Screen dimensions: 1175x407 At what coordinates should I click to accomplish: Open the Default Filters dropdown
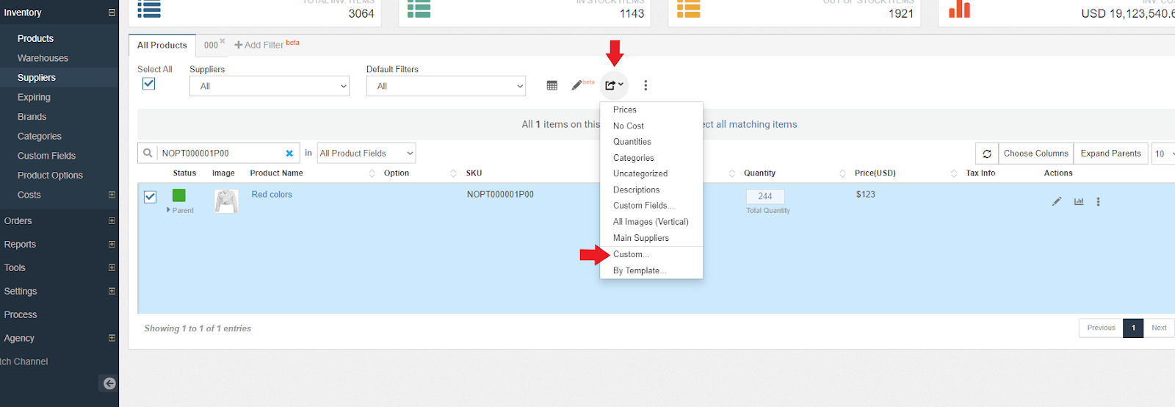446,86
